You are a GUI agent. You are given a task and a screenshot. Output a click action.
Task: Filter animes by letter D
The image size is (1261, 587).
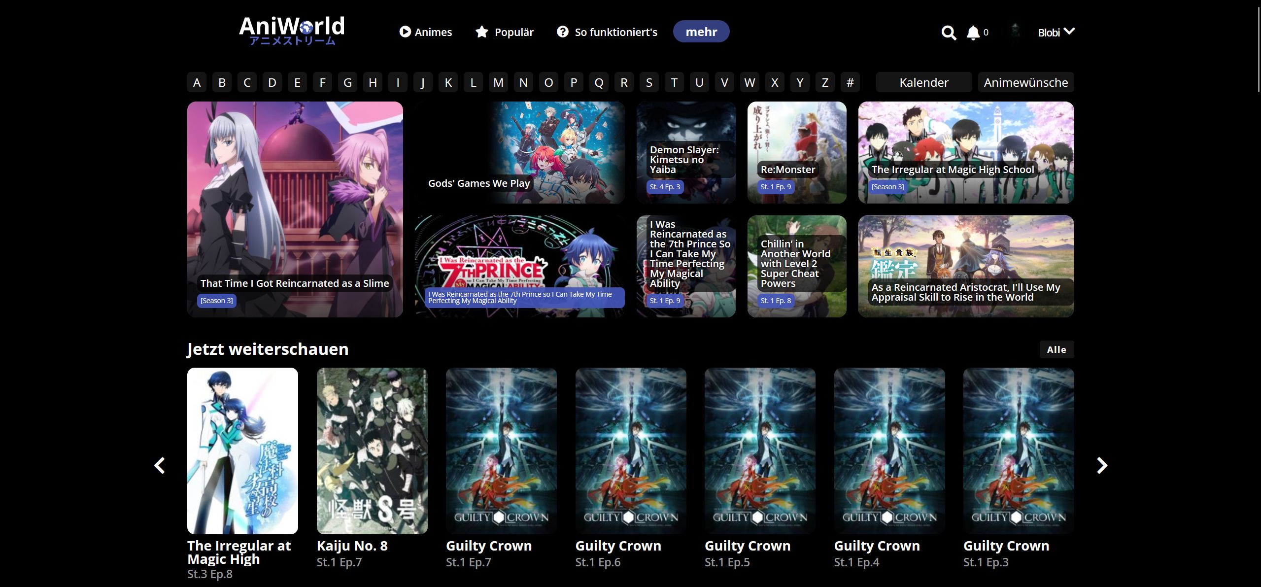coord(272,82)
